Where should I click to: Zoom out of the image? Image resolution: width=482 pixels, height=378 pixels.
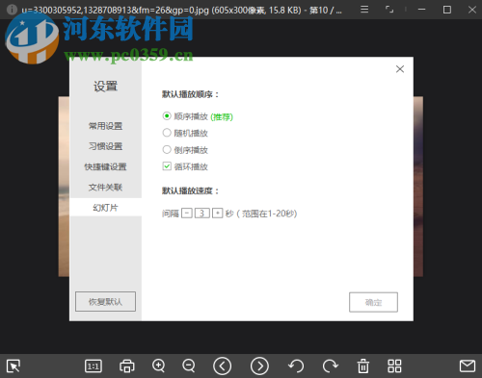click(x=189, y=365)
